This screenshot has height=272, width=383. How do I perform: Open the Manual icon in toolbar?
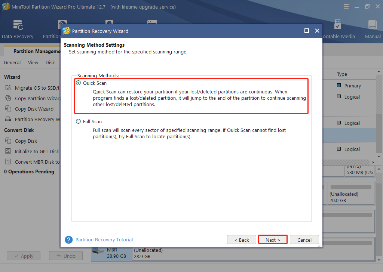point(373,30)
